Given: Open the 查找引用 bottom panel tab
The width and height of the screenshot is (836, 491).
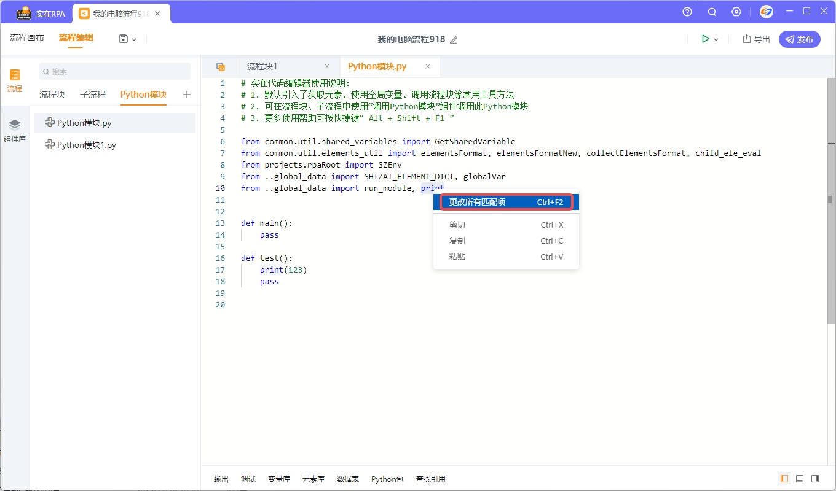Looking at the screenshot, I should 431,479.
